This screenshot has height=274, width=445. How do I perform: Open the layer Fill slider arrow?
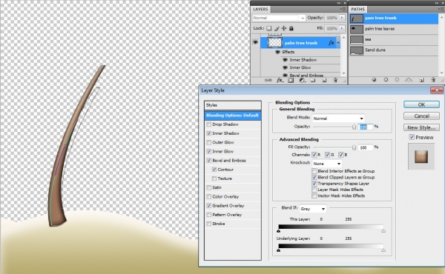(342, 28)
